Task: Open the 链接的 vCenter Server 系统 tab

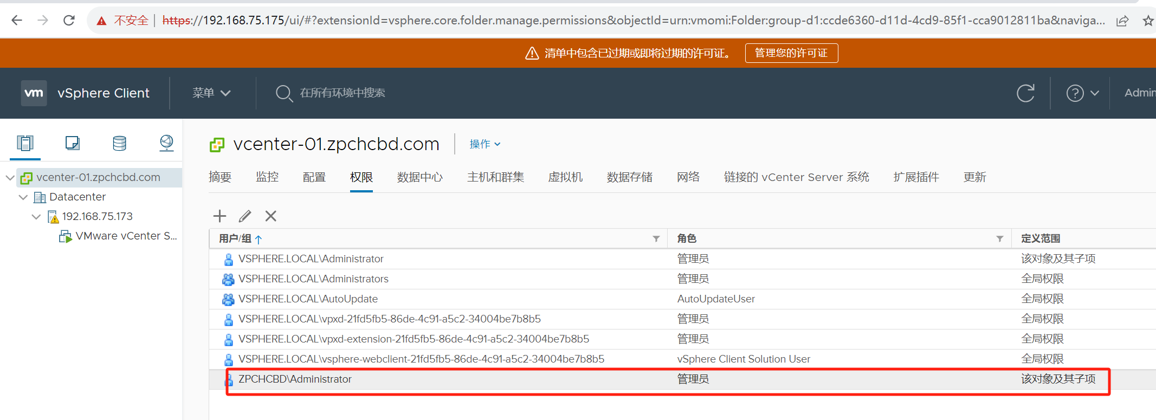Action: (797, 177)
